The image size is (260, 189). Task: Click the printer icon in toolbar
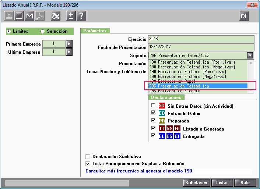[x=9, y=16]
